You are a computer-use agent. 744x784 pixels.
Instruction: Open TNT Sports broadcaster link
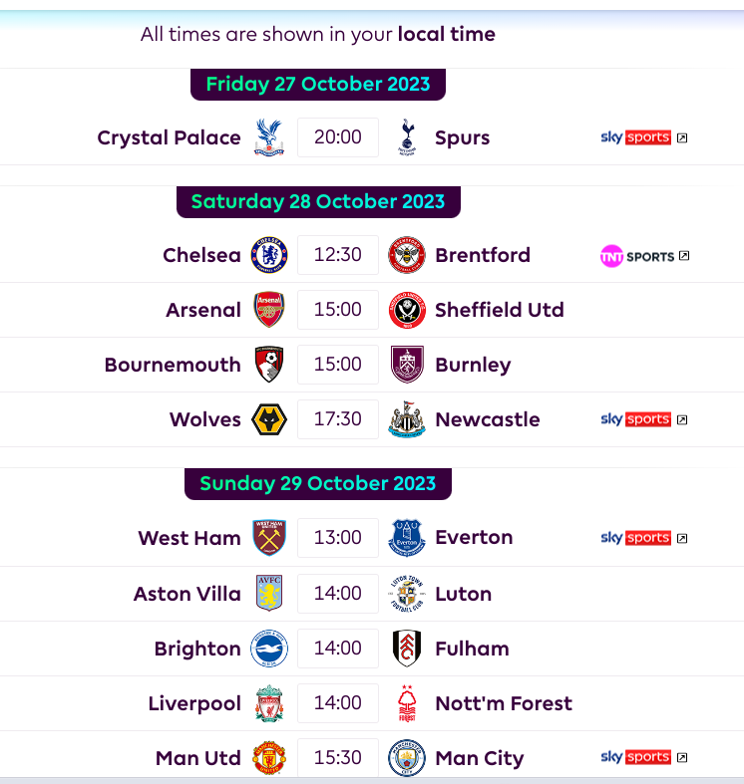[x=645, y=256]
